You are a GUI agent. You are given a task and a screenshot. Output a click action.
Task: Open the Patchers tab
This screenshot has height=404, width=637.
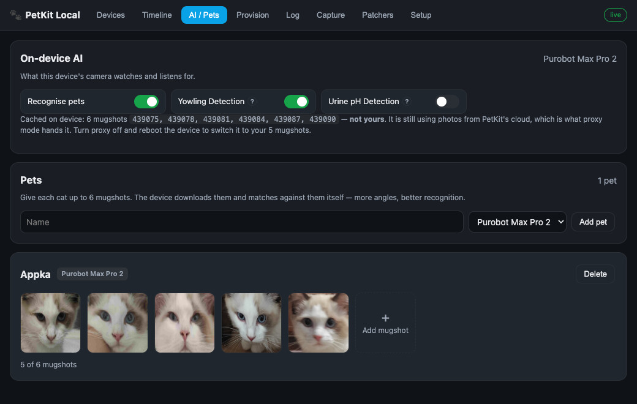point(377,15)
